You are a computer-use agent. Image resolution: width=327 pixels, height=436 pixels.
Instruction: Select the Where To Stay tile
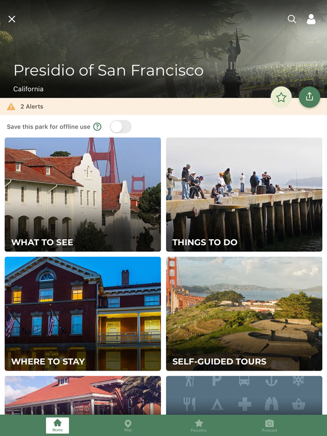point(83,314)
